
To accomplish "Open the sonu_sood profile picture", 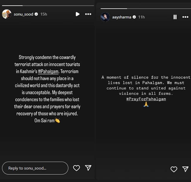I will click(7, 14).
